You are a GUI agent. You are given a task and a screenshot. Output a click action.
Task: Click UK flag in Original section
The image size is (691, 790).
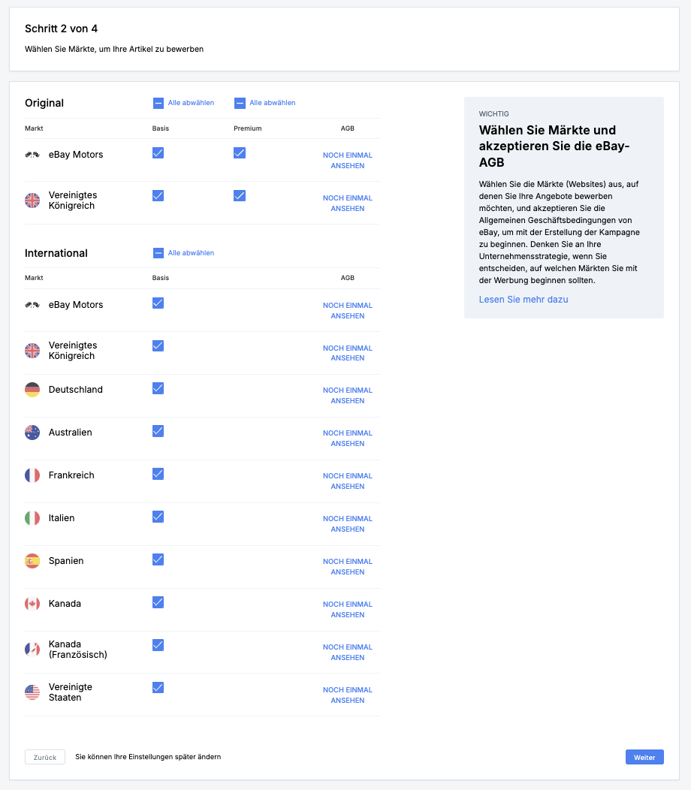tap(32, 201)
